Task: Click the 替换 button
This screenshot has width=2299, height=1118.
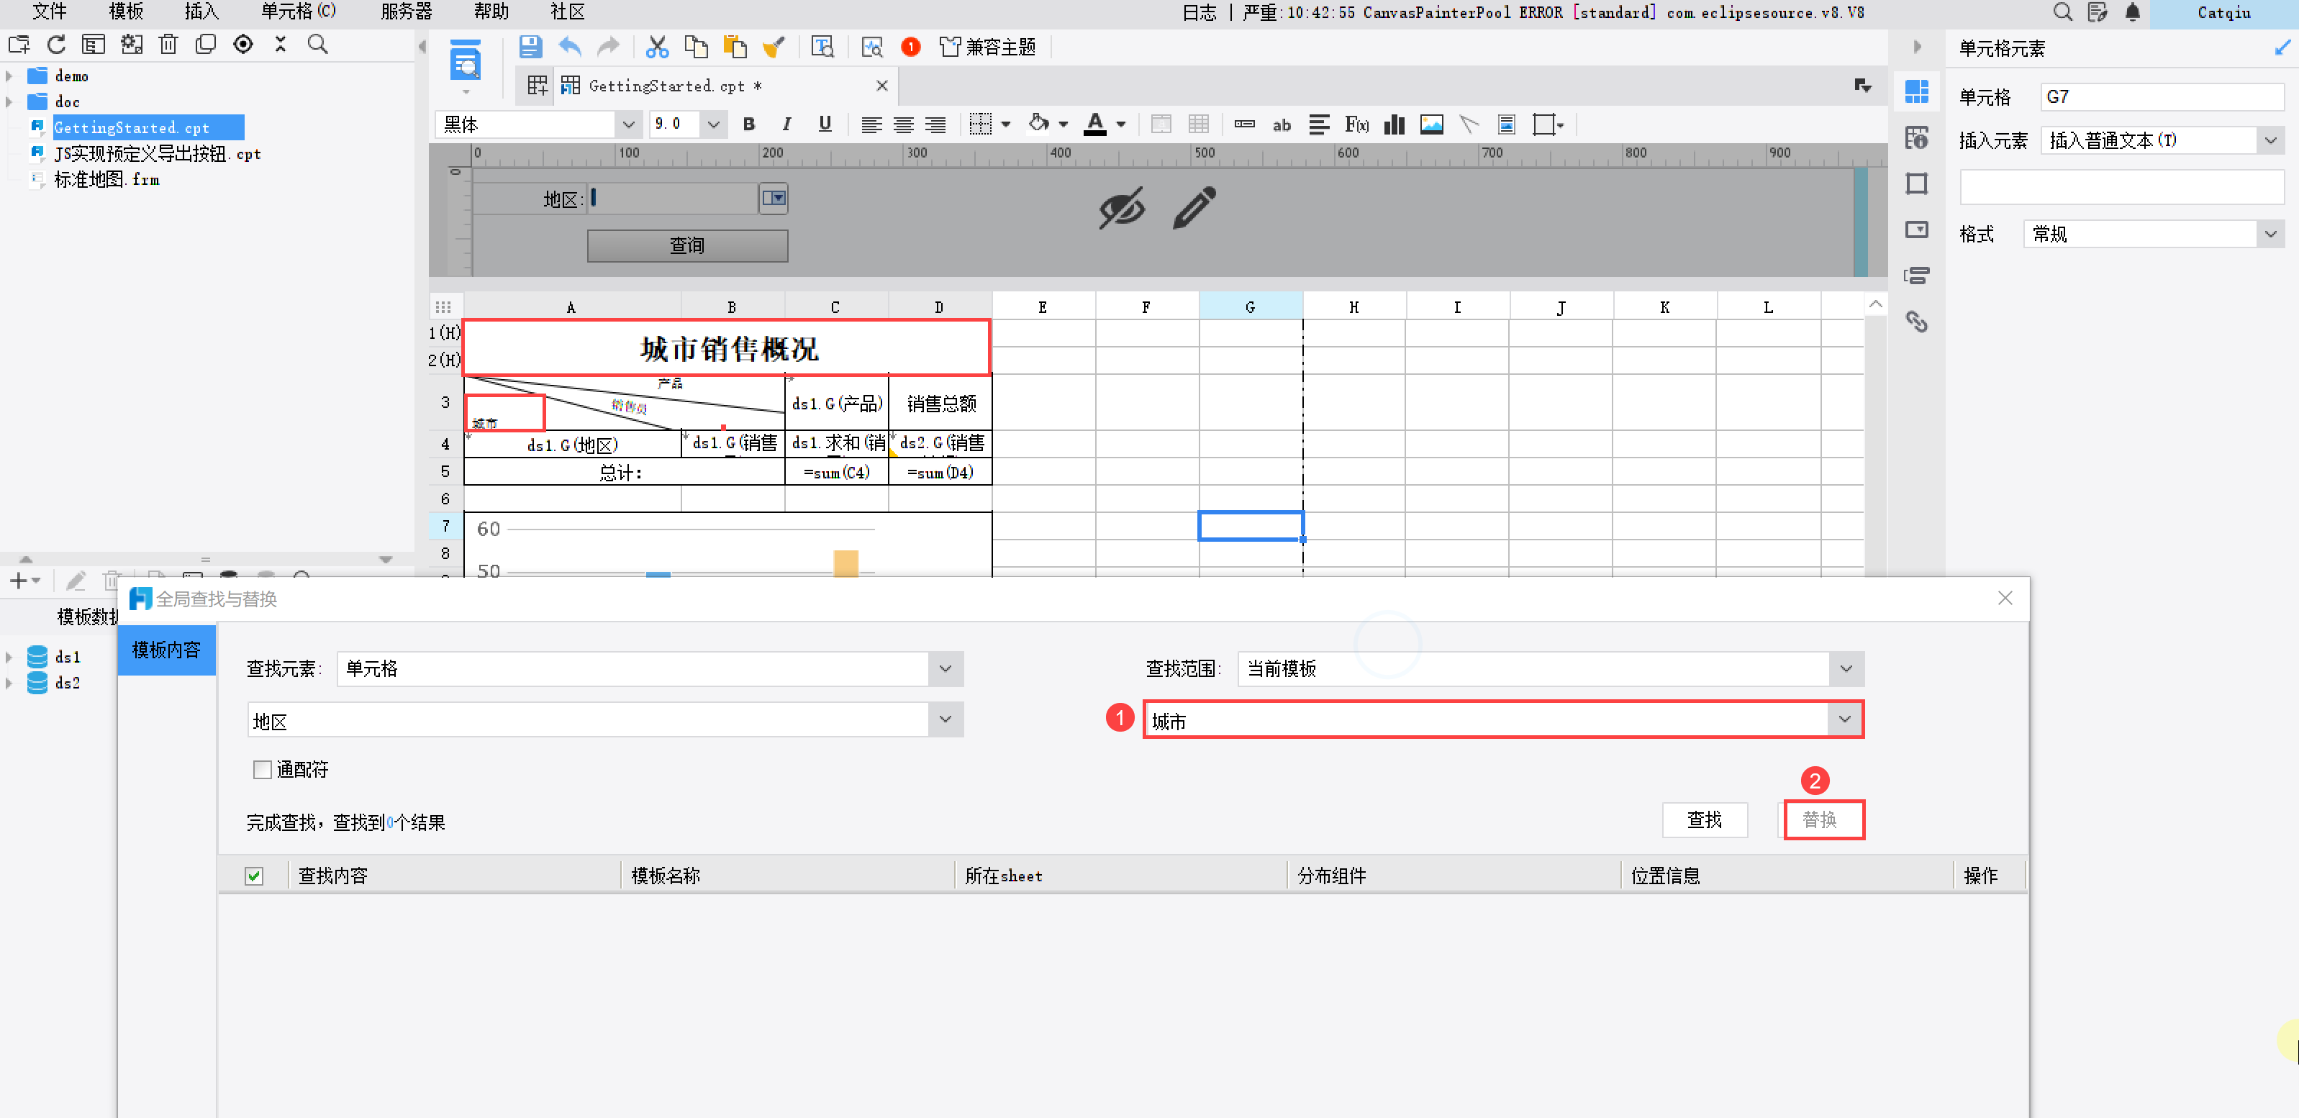Action: pos(1820,819)
